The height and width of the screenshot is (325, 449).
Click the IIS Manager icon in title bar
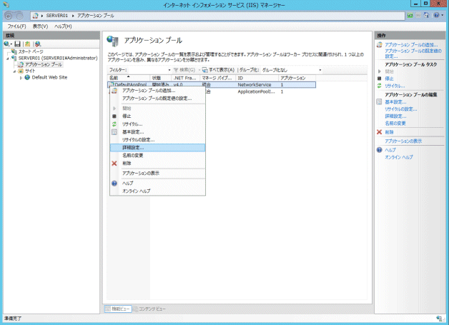point(6,5)
